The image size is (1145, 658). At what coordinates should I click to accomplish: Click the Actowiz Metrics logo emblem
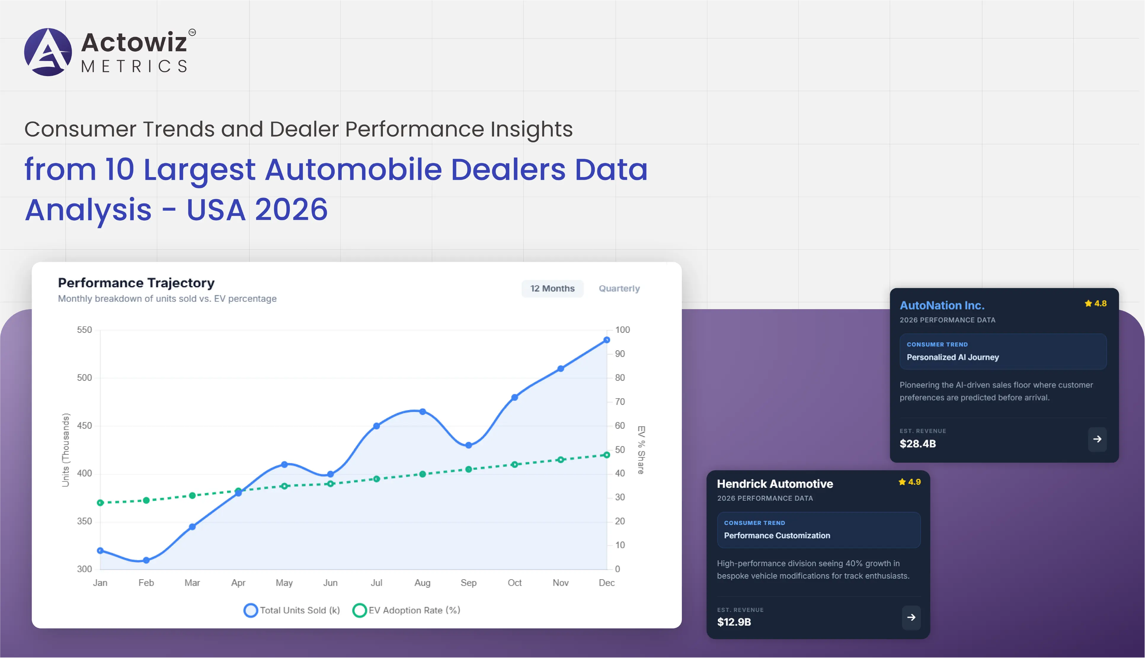click(x=48, y=52)
